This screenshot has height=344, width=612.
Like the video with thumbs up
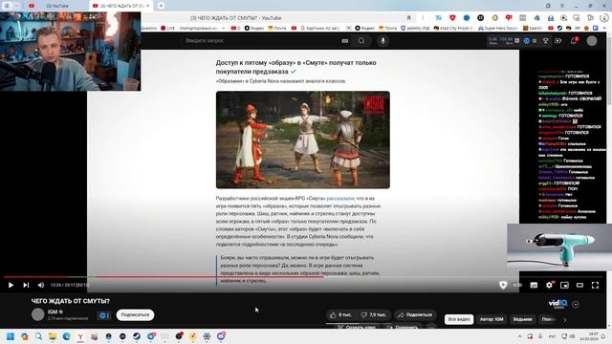pos(340,314)
